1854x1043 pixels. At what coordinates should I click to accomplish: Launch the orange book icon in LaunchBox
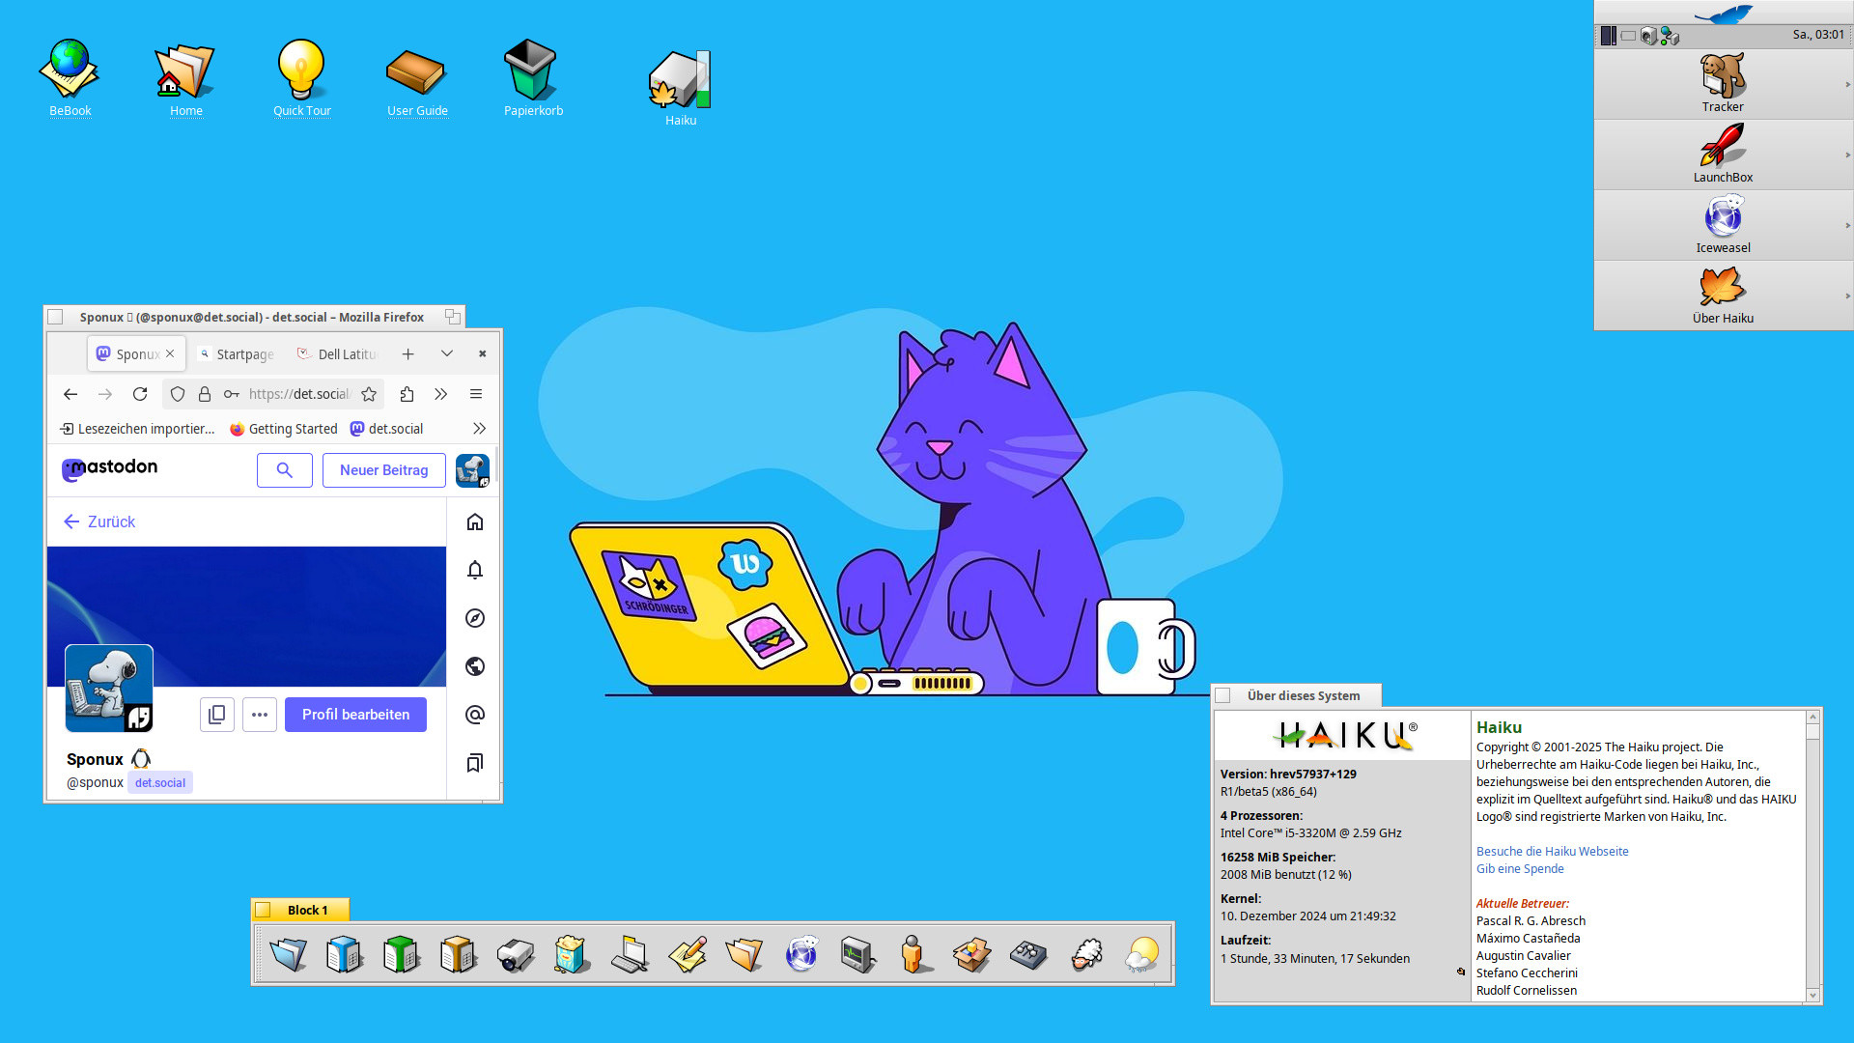(458, 954)
